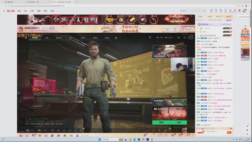Select the first tab in chat panel
252x142 pixels.
tap(200, 17)
